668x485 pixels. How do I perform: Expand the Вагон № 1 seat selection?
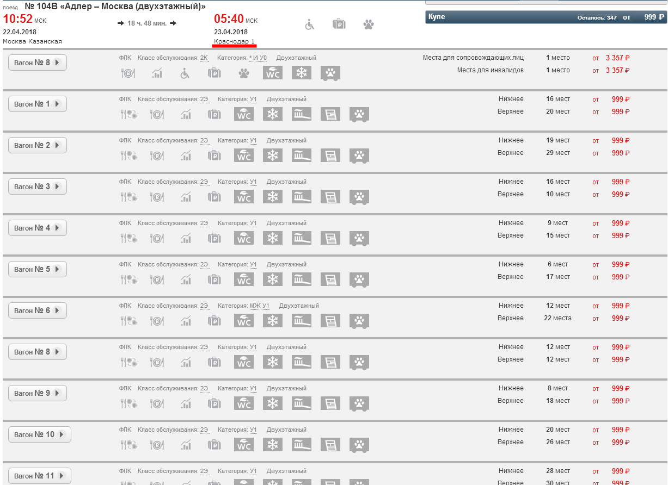pyautogui.click(x=38, y=104)
